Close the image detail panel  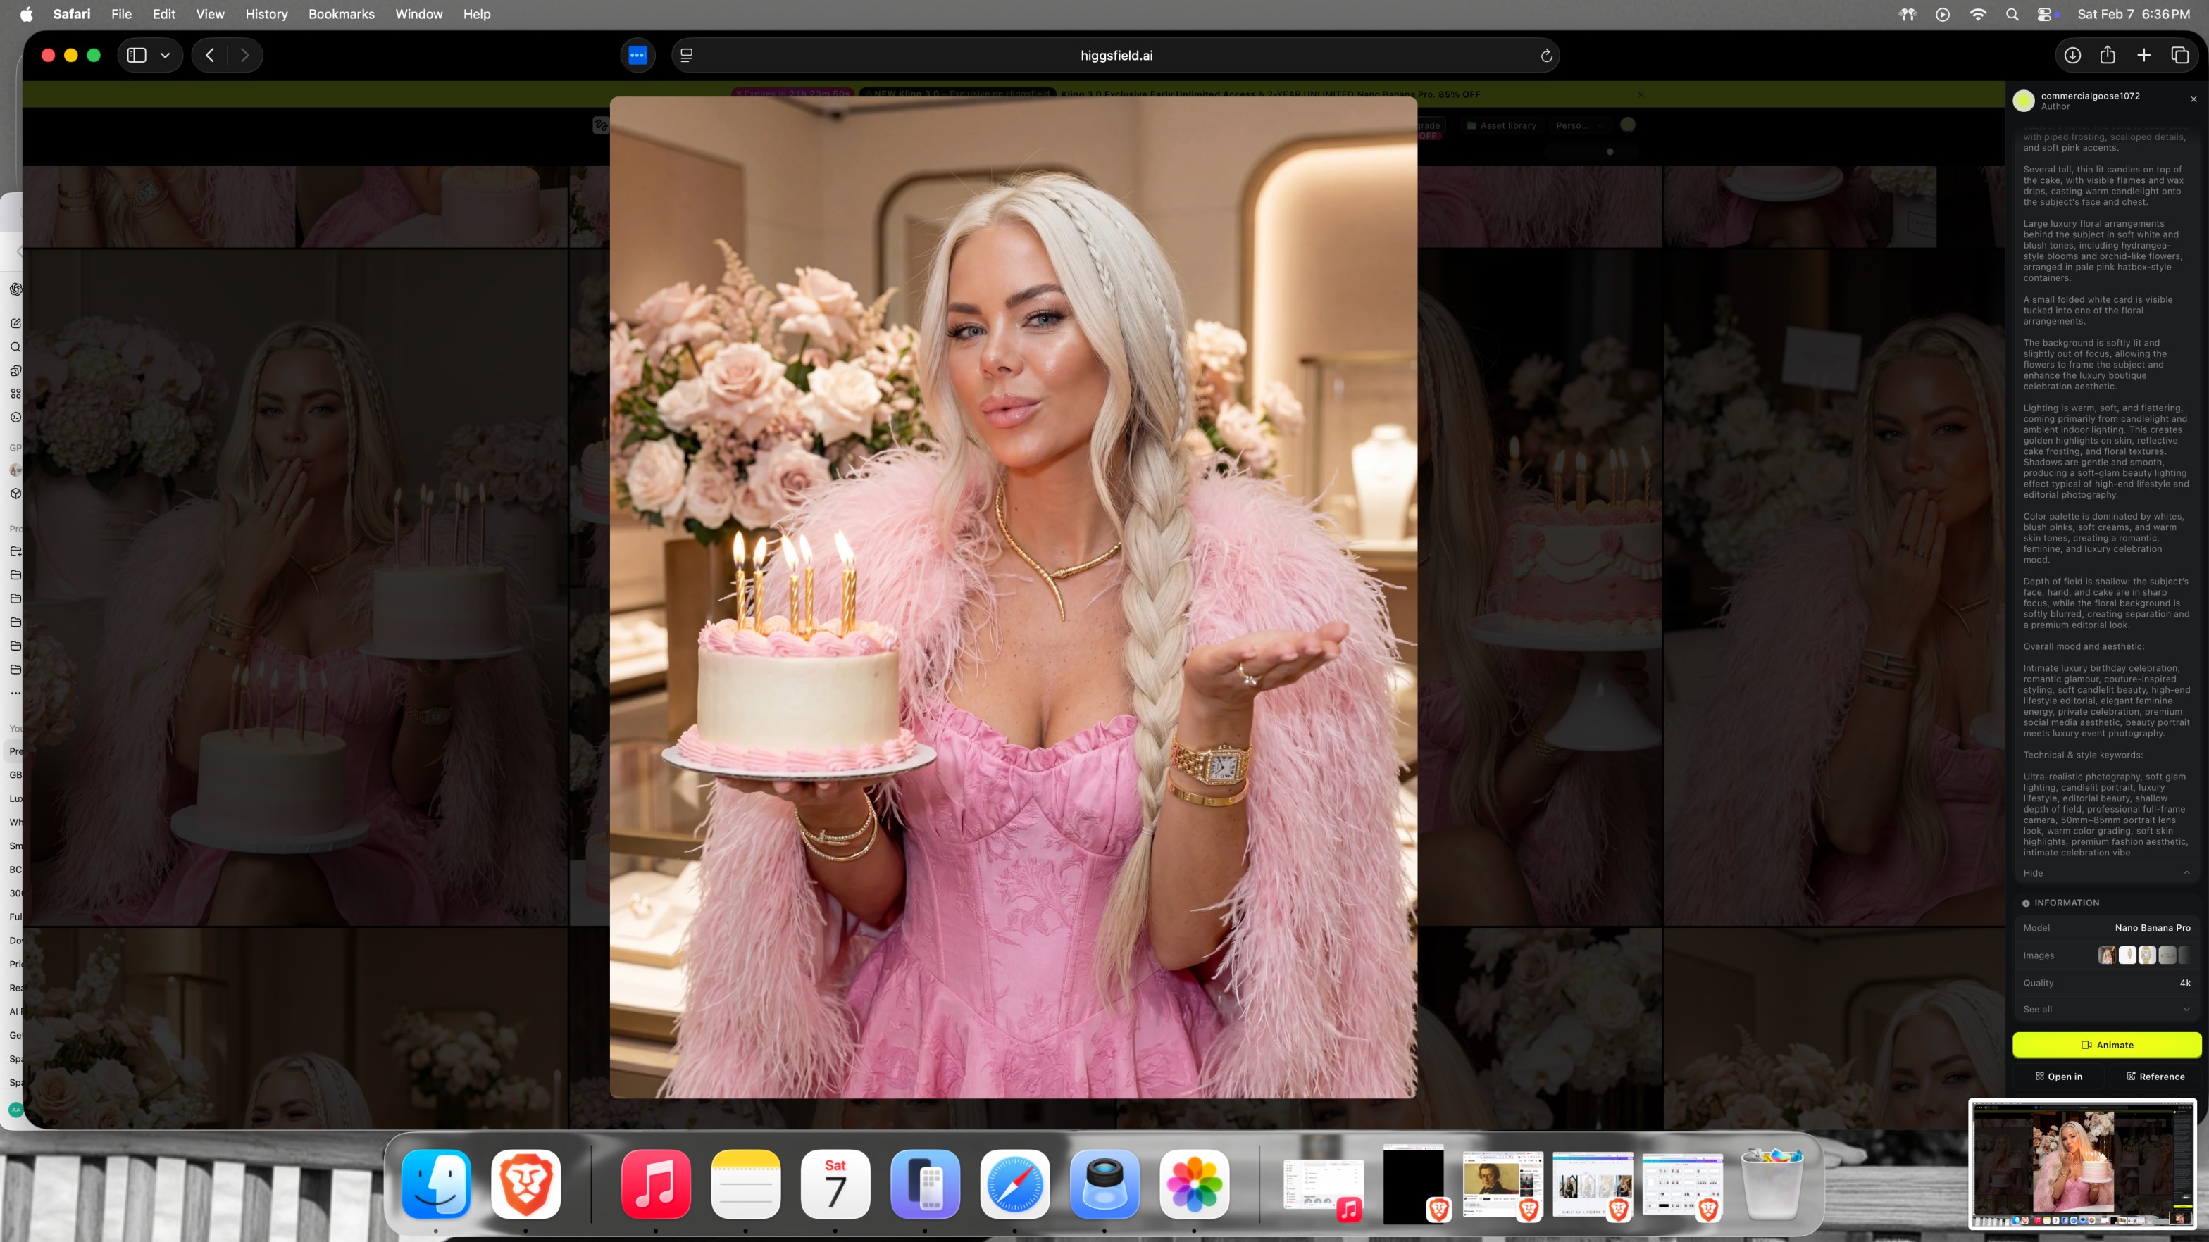[2194, 99]
